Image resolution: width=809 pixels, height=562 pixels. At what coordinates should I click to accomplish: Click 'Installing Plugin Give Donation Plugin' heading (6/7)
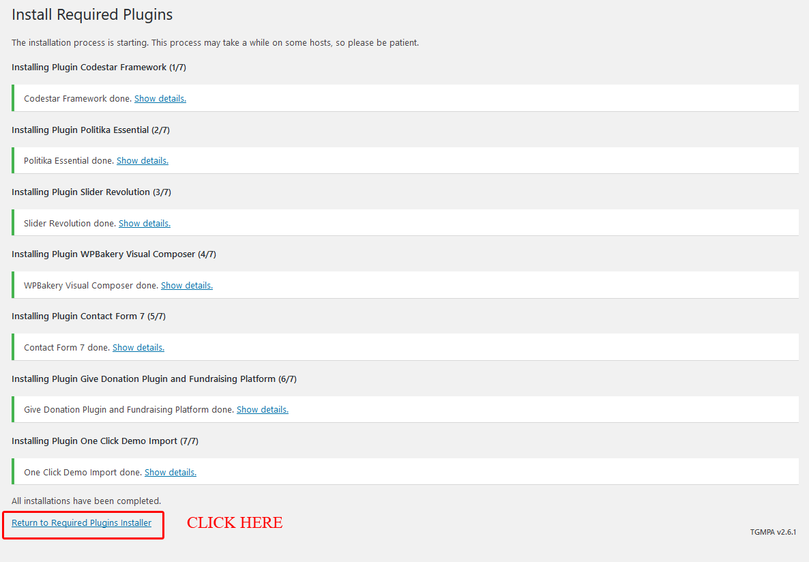pos(153,379)
